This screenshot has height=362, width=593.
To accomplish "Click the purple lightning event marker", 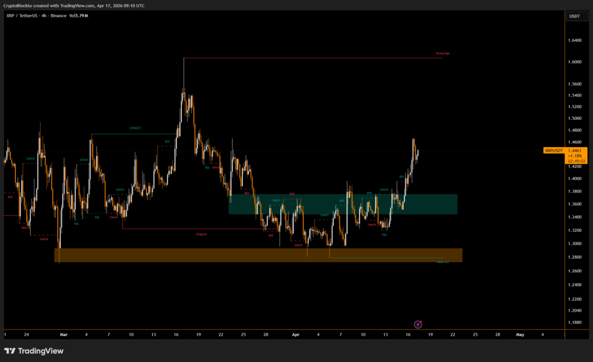I will pyautogui.click(x=418, y=325).
